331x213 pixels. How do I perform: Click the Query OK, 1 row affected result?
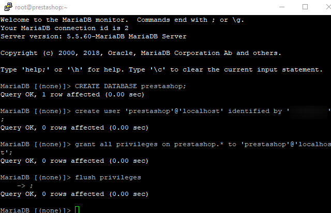point(72,94)
